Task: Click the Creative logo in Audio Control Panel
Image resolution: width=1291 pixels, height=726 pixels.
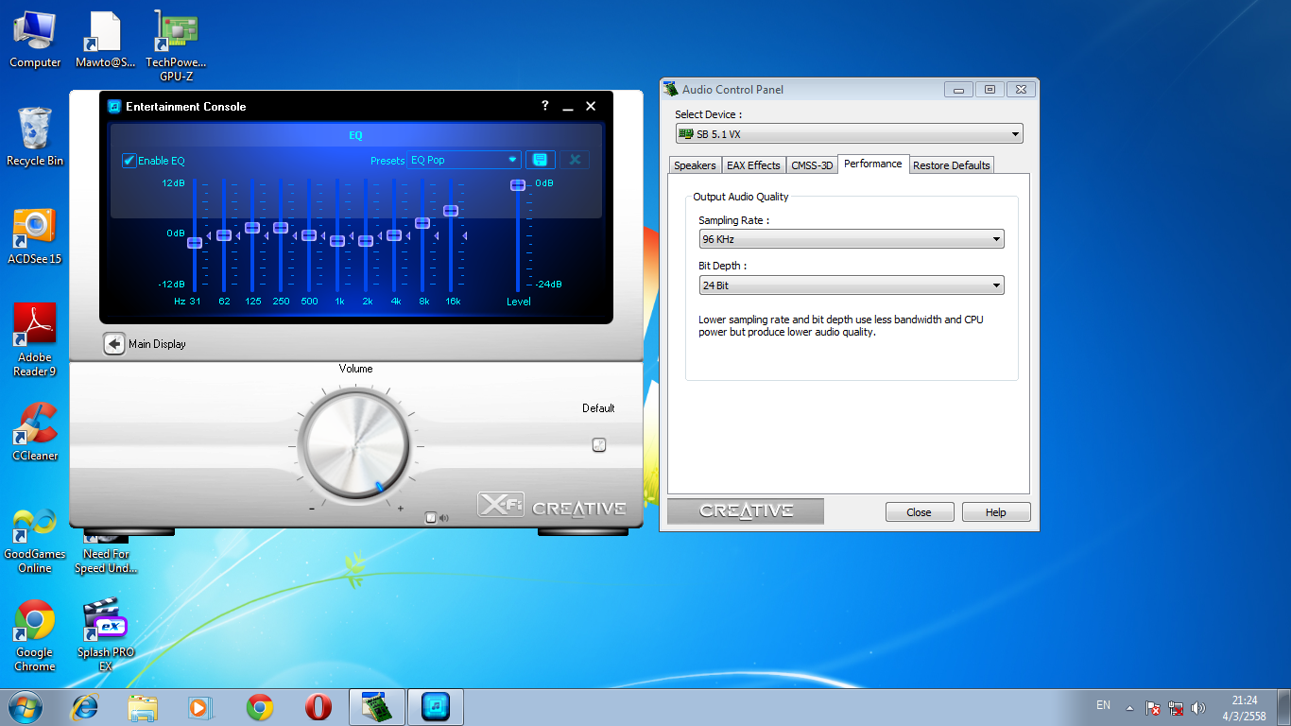Action: [746, 511]
